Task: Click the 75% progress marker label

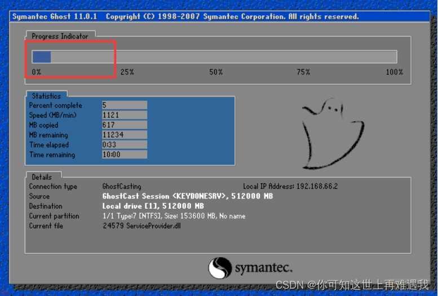Action: click(303, 72)
